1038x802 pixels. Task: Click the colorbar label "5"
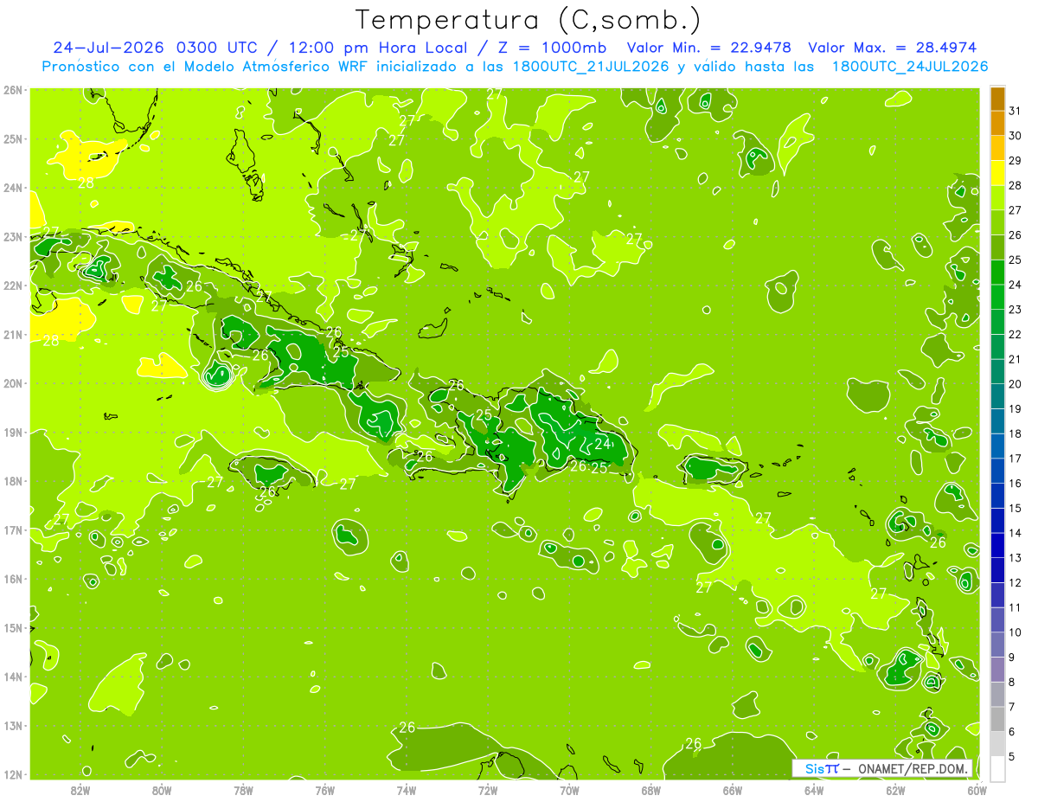point(1012,756)
